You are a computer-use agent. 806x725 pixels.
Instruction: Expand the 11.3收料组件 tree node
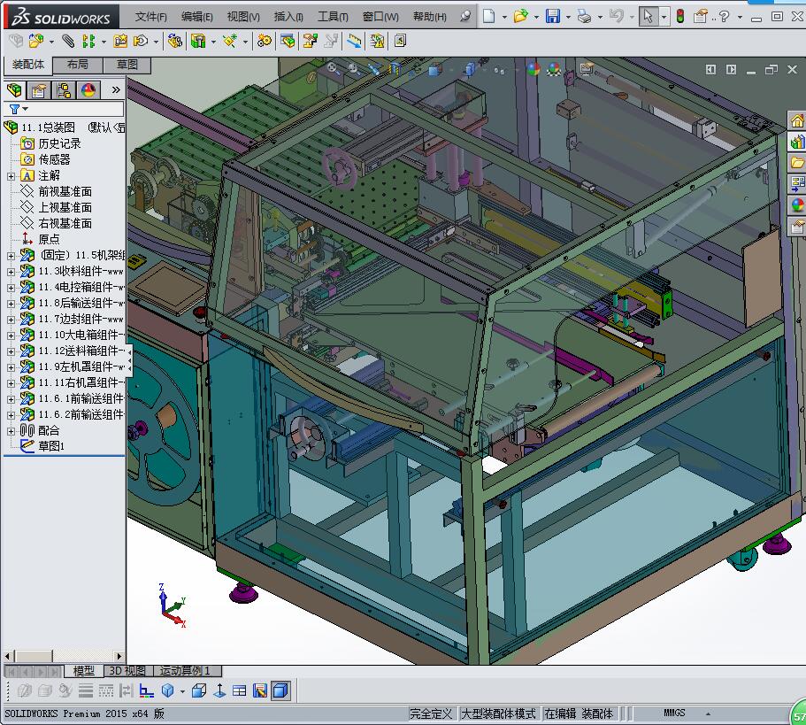11,272
